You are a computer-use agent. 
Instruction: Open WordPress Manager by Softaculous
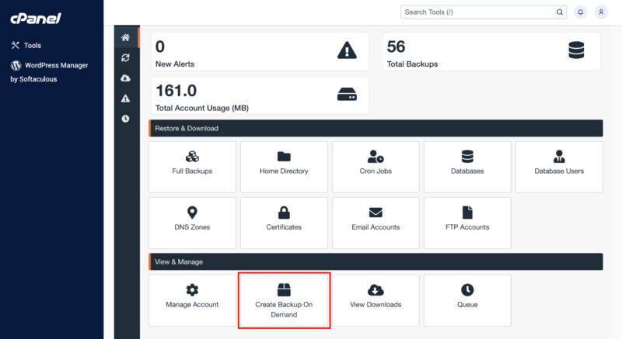49,72
